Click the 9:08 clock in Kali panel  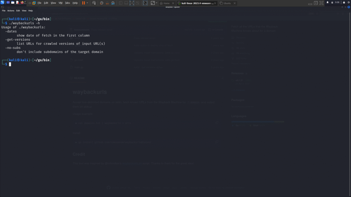337,2
